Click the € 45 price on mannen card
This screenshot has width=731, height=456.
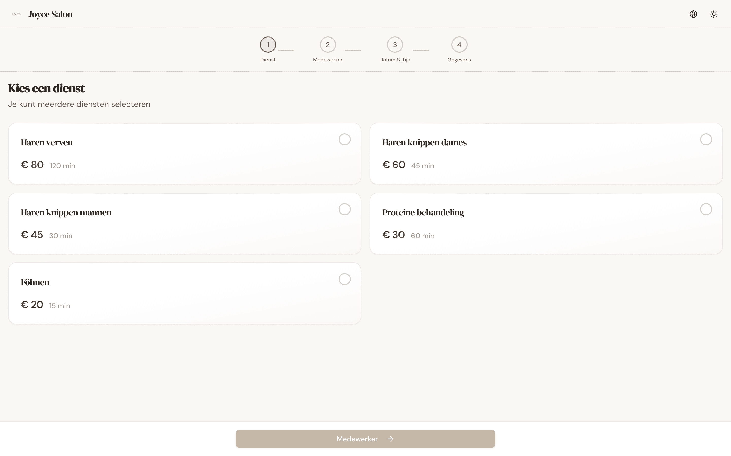pyautogui.click(x=32, y=235)
